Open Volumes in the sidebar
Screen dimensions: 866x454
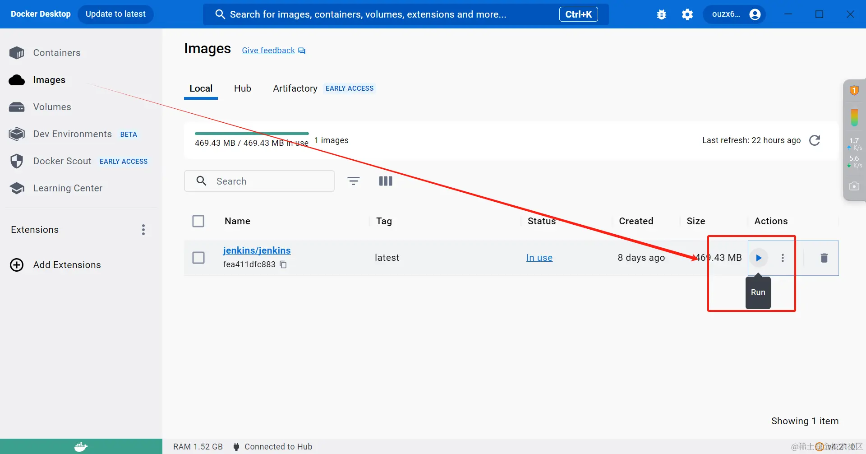[52, 107]
